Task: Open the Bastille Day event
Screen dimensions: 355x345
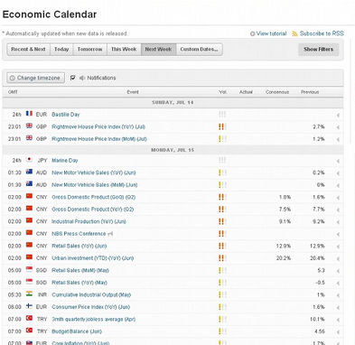Action: click(x=66, y=115)
